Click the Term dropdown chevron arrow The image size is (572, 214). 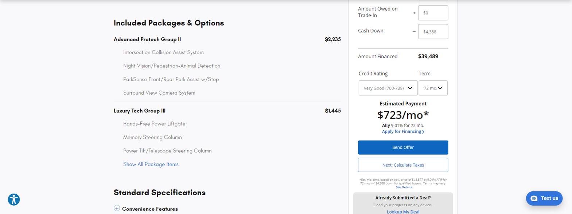440,88
